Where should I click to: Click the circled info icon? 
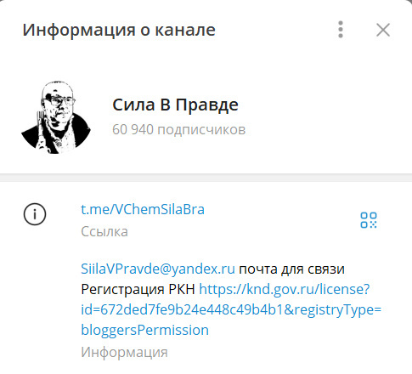pos(35,214)
